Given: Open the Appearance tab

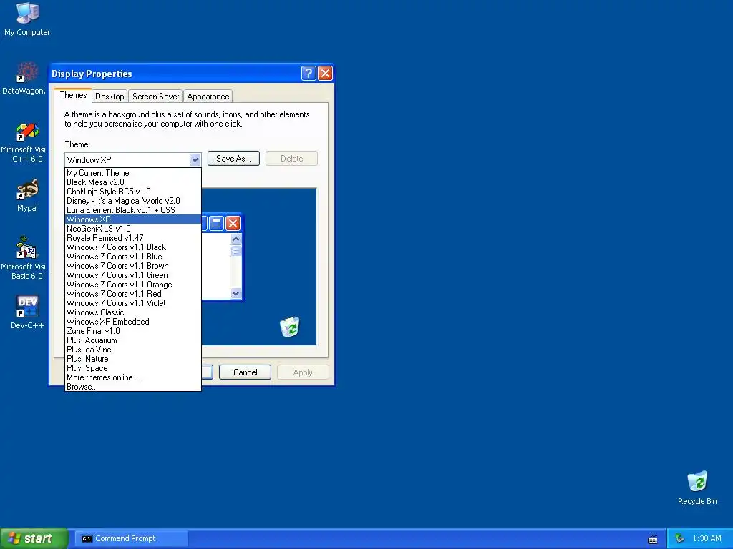Looking at the screenshot, I should coord(208,97).
